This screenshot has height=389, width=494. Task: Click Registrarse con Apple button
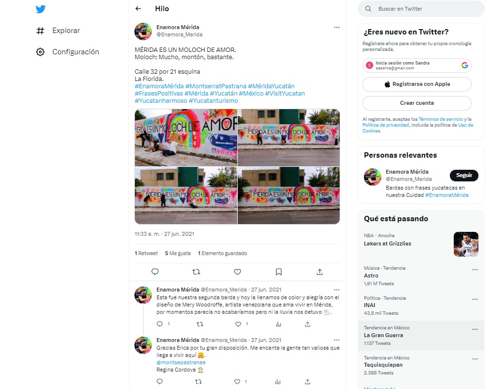point(417,84)
